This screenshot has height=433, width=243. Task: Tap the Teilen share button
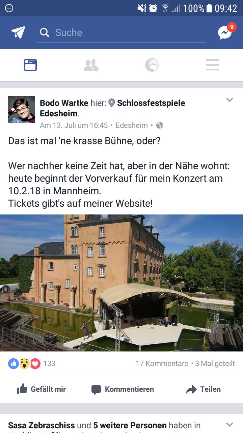[x=203, y=389]
